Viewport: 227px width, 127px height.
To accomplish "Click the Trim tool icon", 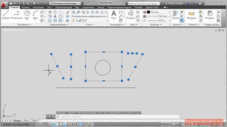I will 60,12.
